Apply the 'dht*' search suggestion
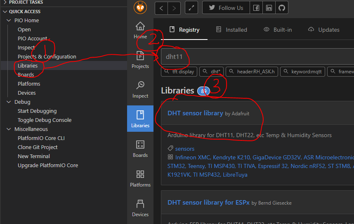The height and width of the screenshot is (224, 354). (211, 72)
